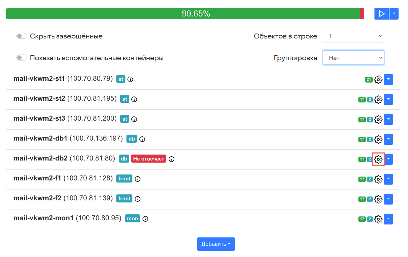Open the gear settings for mail-vkwm2-mon1
Image resolution: width=408 pixels, height=257 pixels.
(x=378, y=219)
